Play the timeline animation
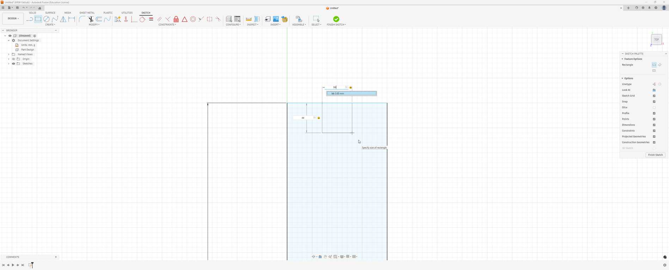The width and height of the screenshot is (669, 270). (13, 265)
